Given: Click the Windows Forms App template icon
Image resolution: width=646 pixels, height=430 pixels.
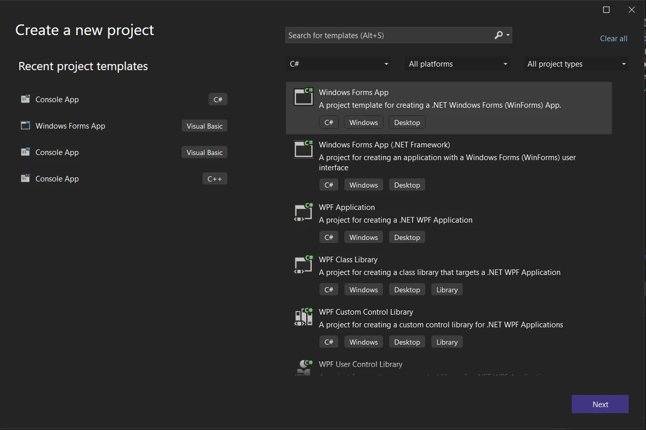Looking at the screenshot, I should tap(304, 97).
